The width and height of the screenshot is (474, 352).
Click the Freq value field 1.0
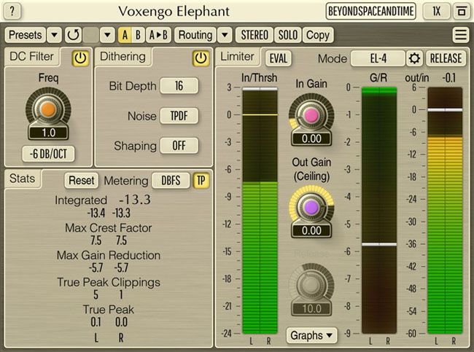48,133
